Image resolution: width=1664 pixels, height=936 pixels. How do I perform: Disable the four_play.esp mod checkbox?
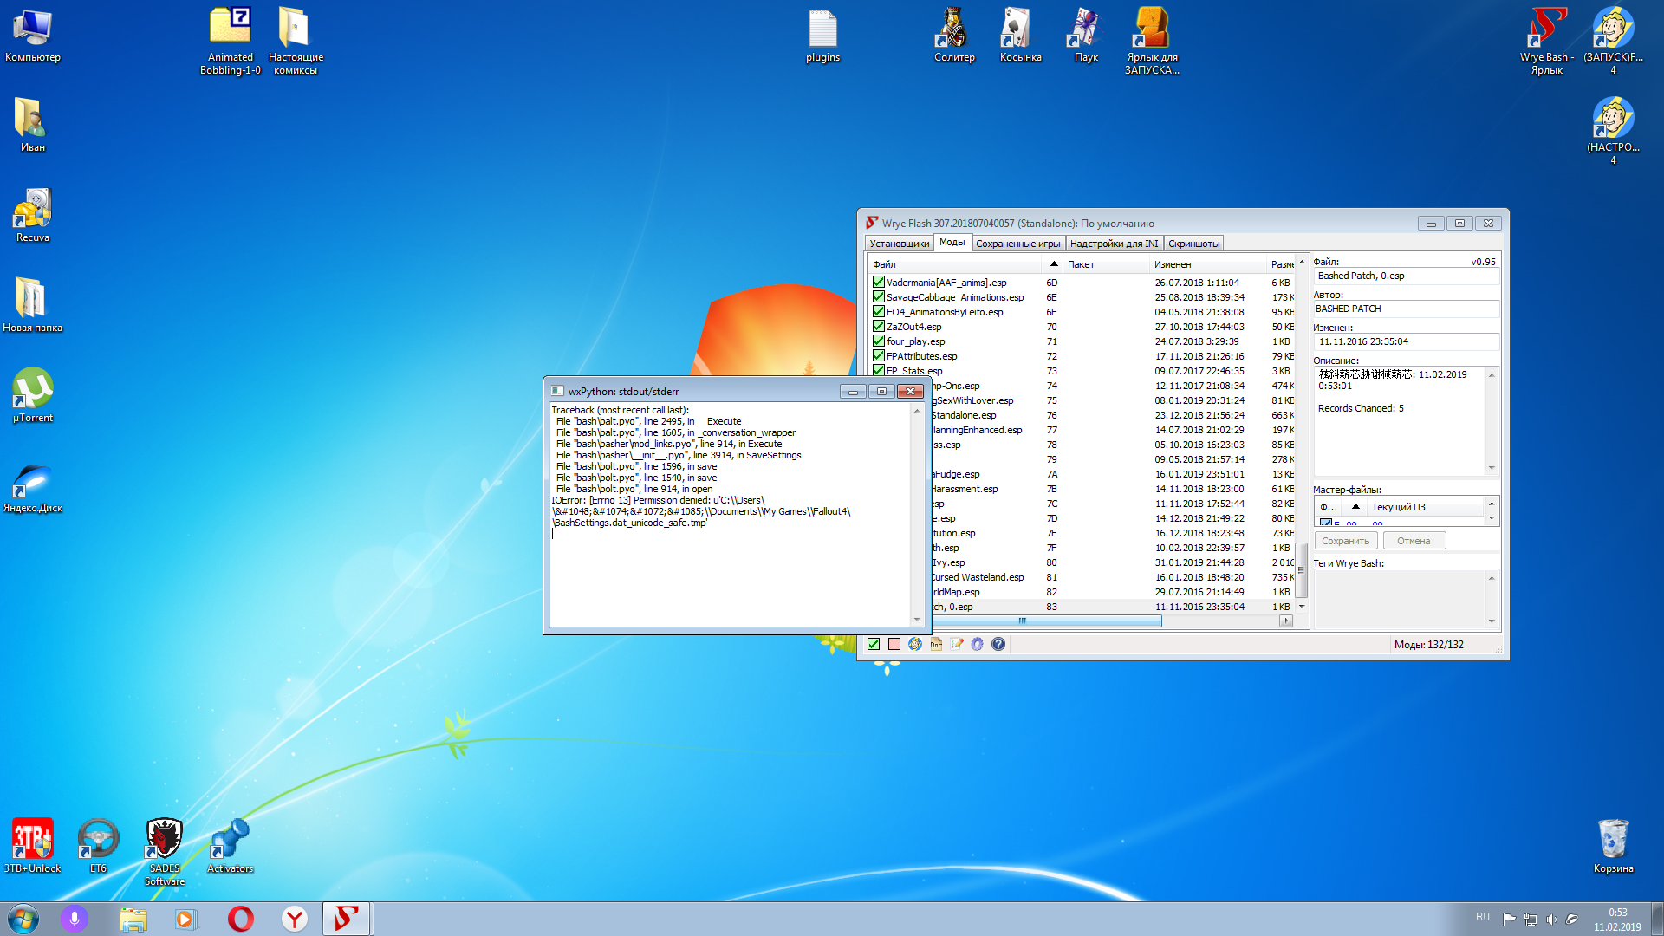coord(878,341)
